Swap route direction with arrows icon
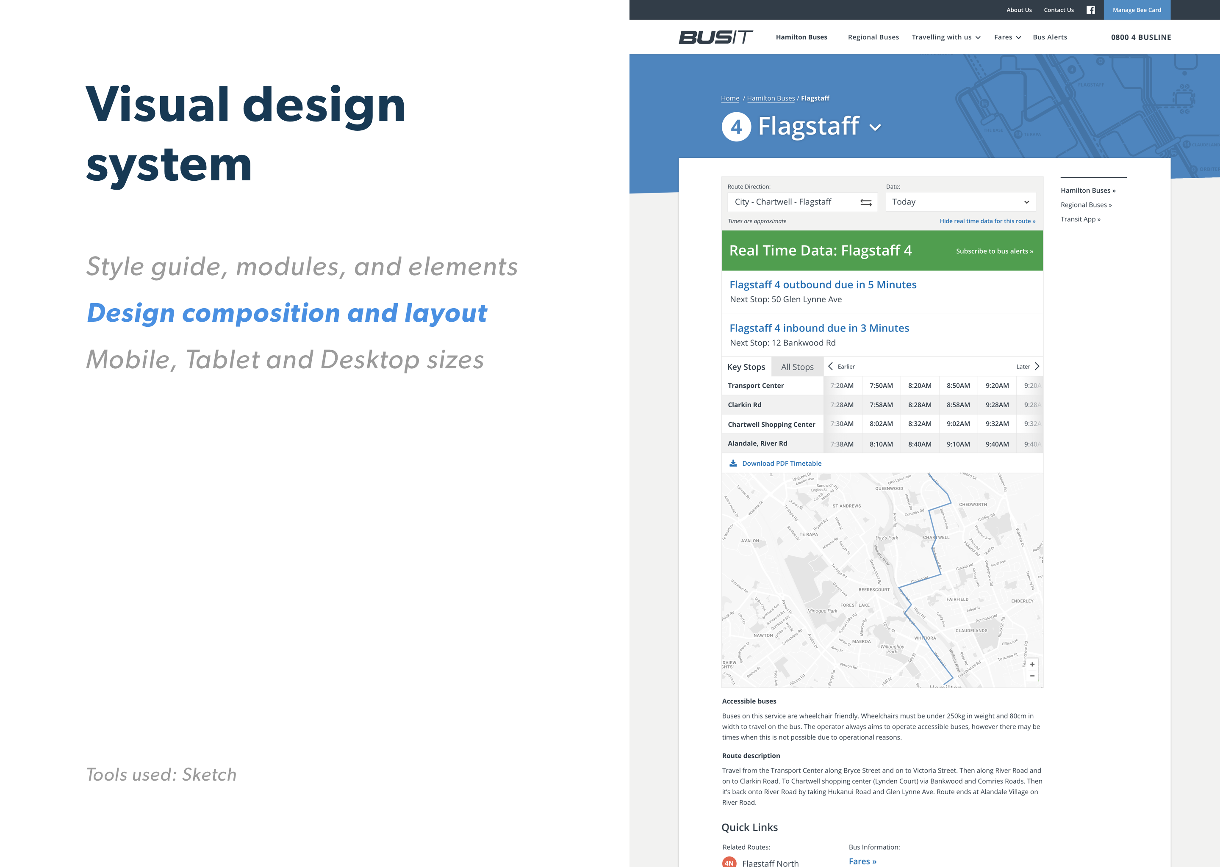This screenshot has width=1220, height=867. (x=865, y=202)
